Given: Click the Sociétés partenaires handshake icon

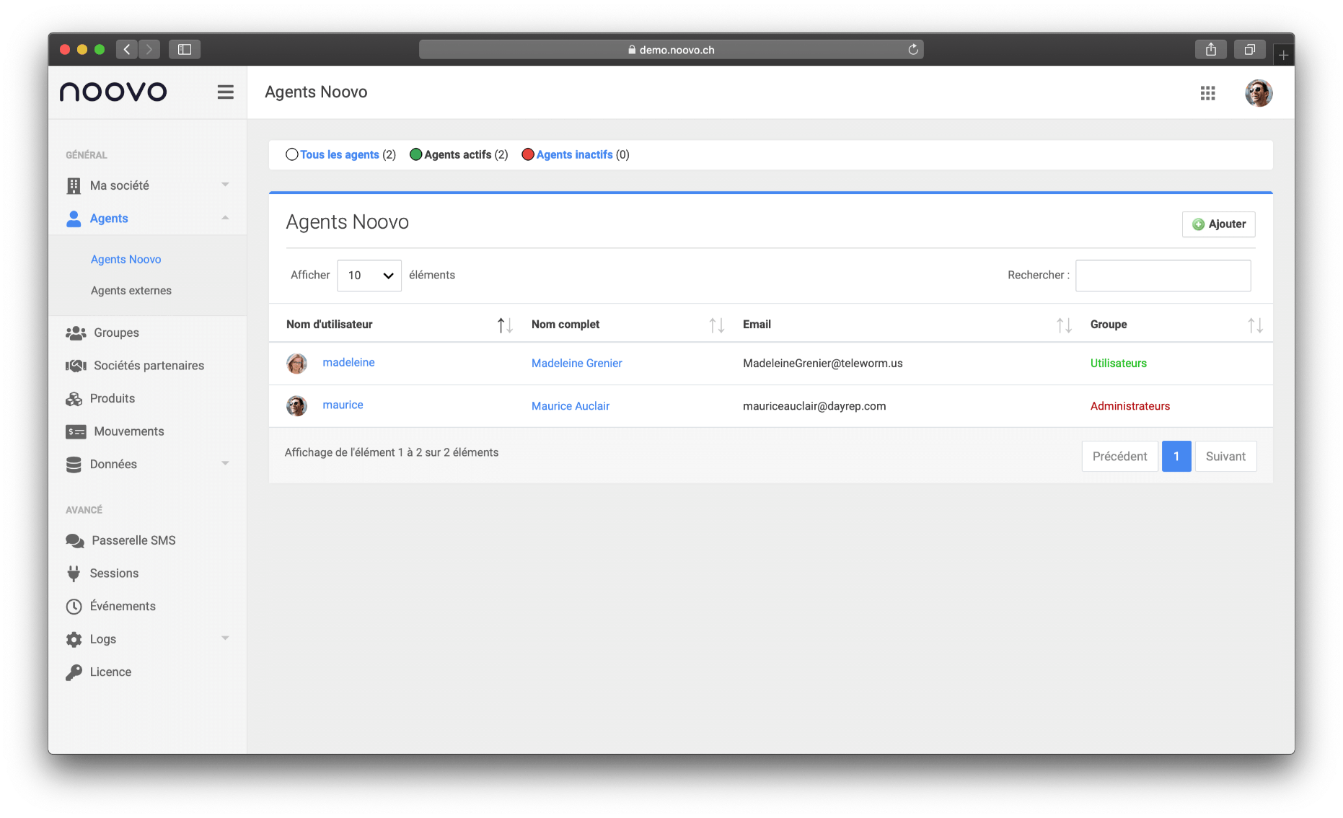Looking at the screenshot, I should click(x=75, y=366).
